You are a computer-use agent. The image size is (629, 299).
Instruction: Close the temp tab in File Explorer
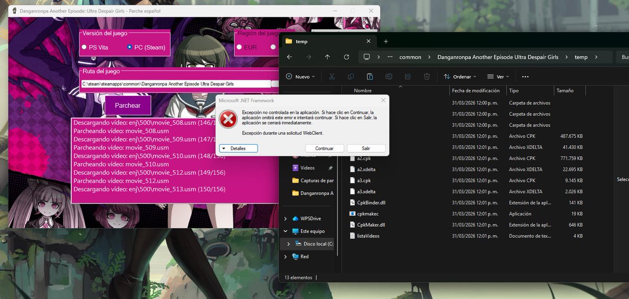coord(368,41)
